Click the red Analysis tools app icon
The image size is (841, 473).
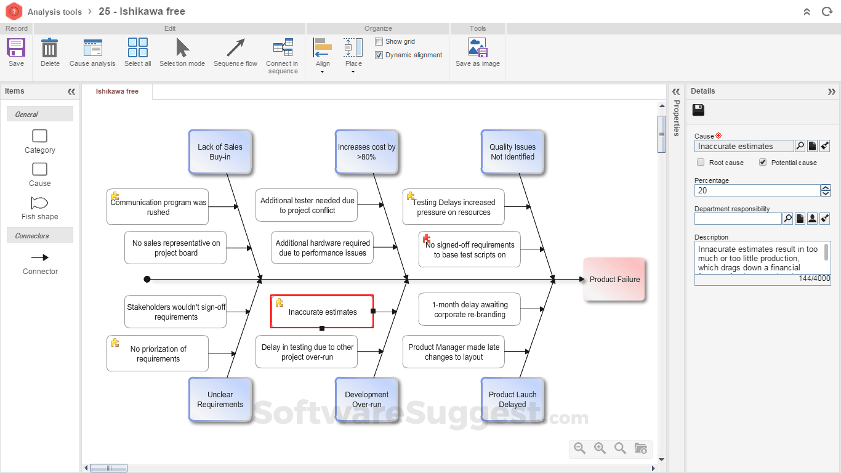(14, 11)
